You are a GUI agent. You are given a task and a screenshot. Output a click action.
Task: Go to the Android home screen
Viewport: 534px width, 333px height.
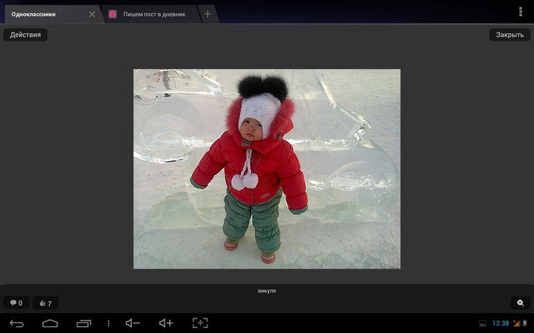tap(50, 323)
